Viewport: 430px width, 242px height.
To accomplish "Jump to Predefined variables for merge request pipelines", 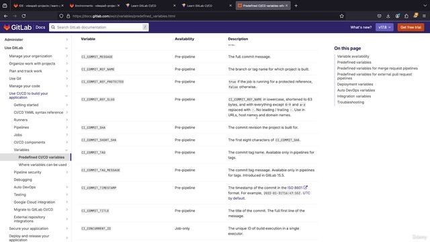I will pos(378,68).
